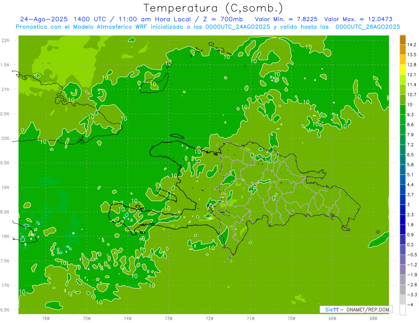Pick the dark orange swatch topping the scale

pos(403,40)
